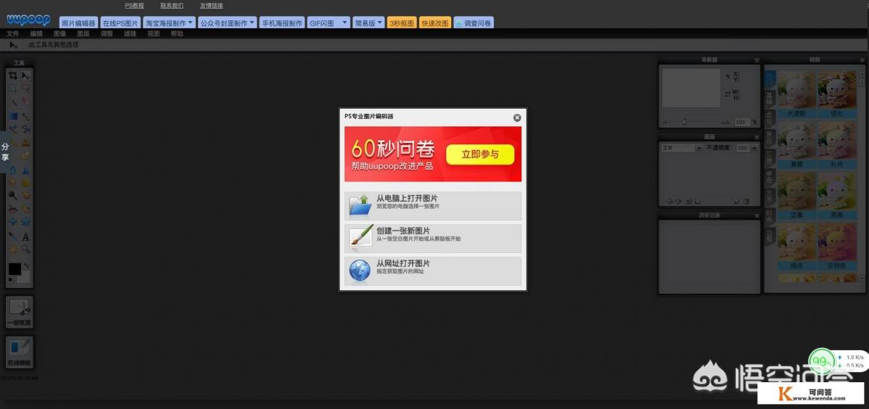
Task: Open the 文件 menu
Action: 13,34
